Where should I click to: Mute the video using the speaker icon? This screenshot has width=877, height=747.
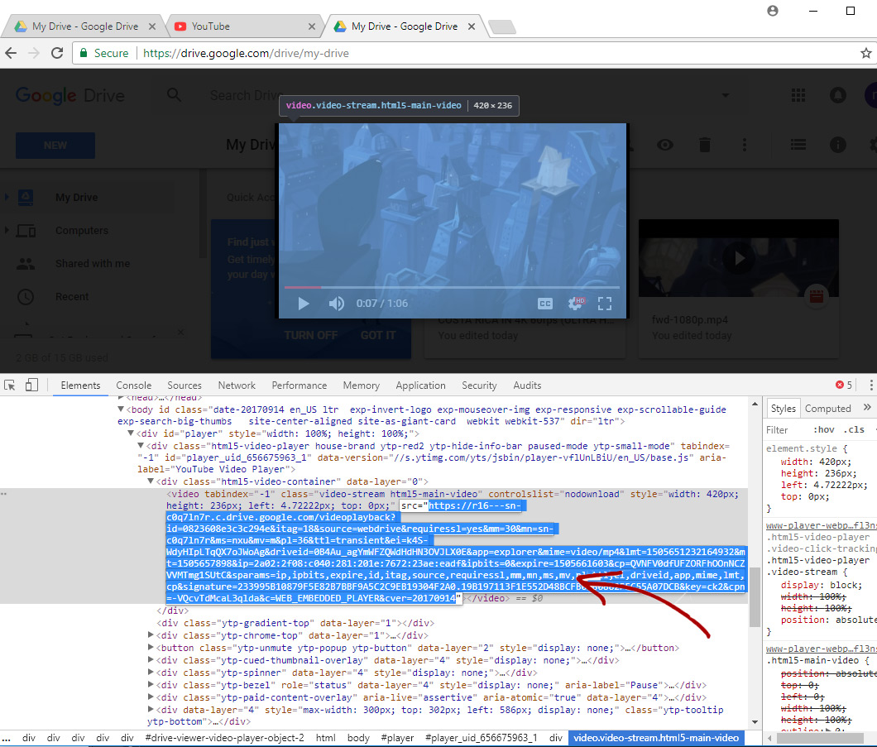click(x=336, y=304)
